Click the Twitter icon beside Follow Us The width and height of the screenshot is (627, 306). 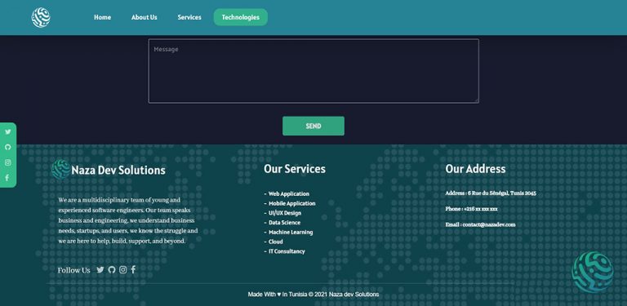(x=100, y=269)
